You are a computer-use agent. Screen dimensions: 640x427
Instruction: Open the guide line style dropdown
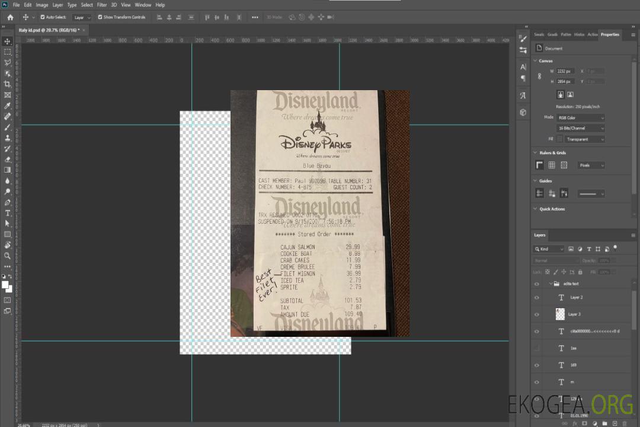click(x=591, y=194)
